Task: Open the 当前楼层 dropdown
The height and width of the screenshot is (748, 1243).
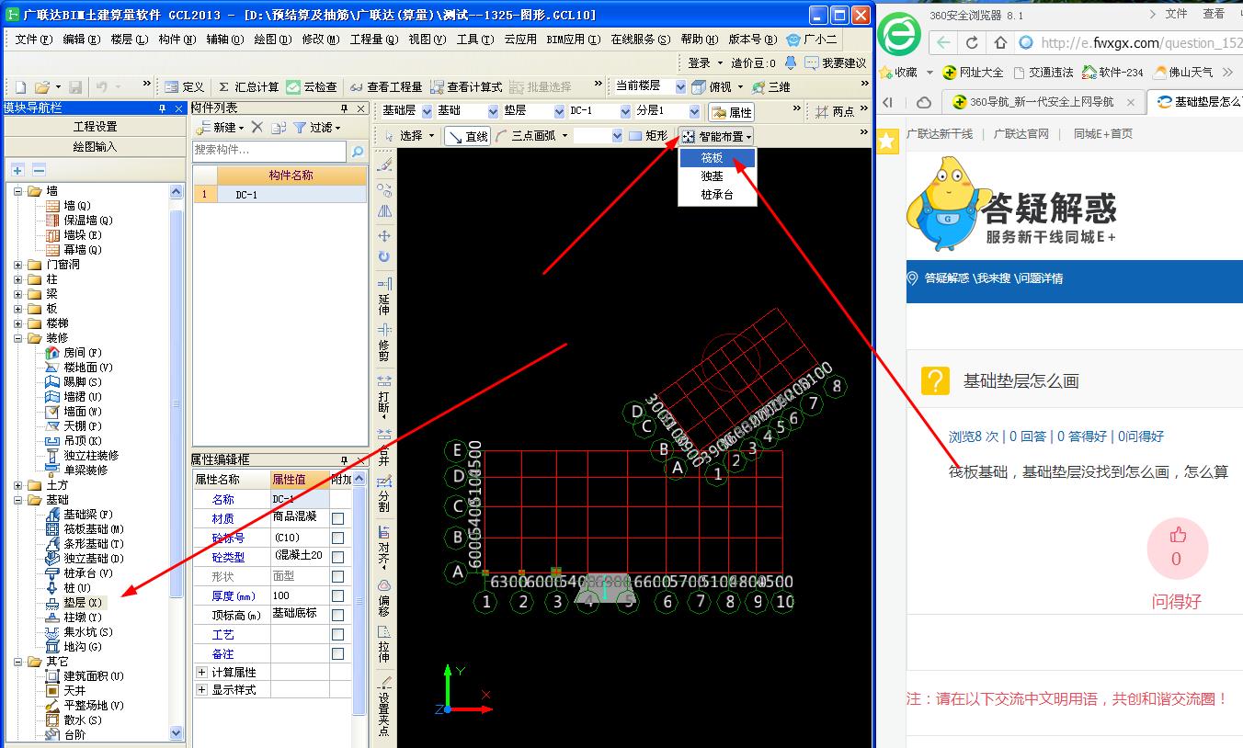Action: [x=680, y=86]
